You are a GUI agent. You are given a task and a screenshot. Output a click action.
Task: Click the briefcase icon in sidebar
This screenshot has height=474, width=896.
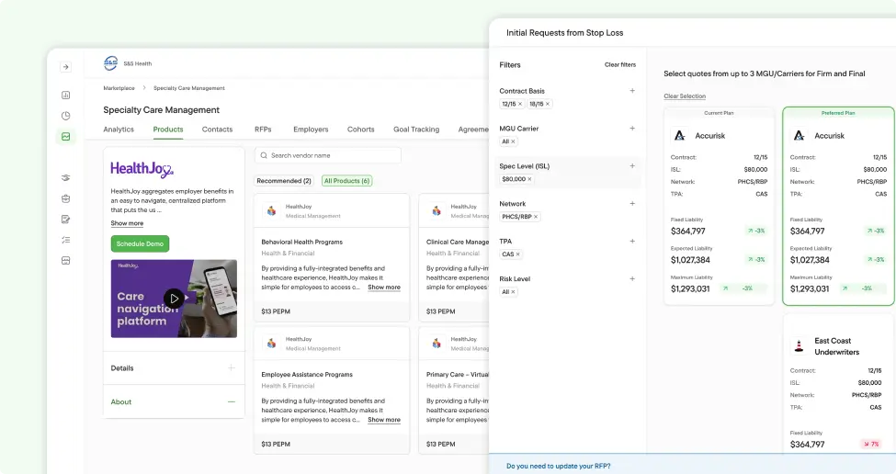point(65,198)
